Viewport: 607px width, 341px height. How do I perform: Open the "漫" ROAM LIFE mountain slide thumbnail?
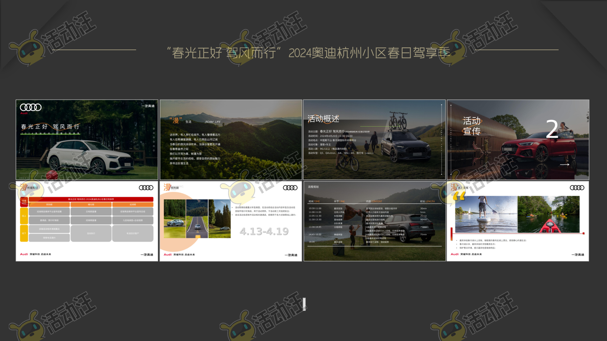[x=231, y=140]
